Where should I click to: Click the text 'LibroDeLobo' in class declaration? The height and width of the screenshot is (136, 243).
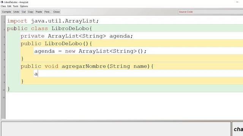[70, 28]
